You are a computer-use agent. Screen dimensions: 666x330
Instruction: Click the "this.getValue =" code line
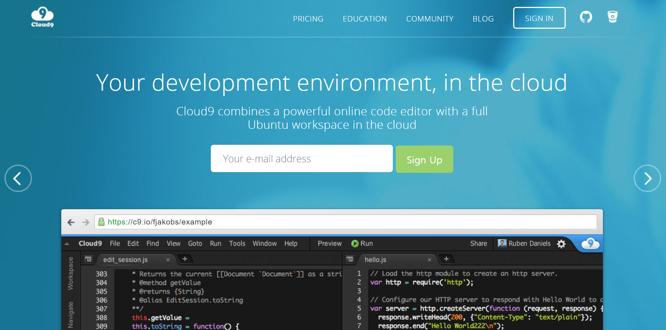[x=160, y=318]
